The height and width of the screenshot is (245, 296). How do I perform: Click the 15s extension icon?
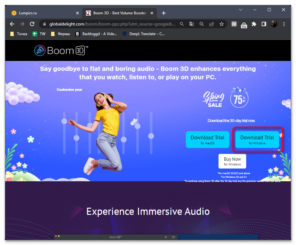[244, 25]
